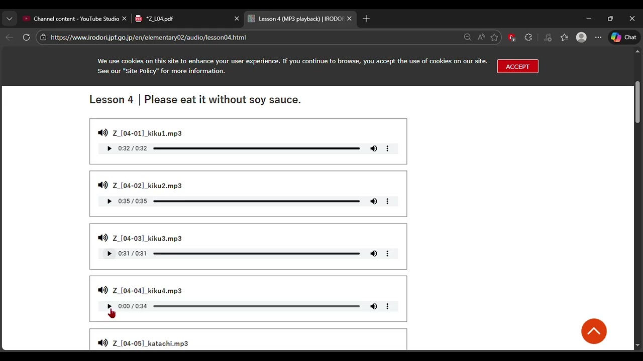Play the Z_[04-04]_kiku4.mp3 audio
Screen dimensions: 643x361
click(109, 306)
